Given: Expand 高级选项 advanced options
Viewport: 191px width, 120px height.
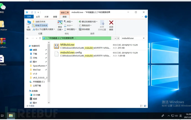Looking at the screenshot, I should 85,25.
